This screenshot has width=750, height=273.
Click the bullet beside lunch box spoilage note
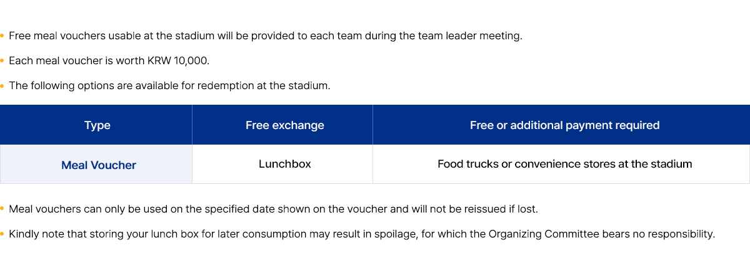click(2, 234)
